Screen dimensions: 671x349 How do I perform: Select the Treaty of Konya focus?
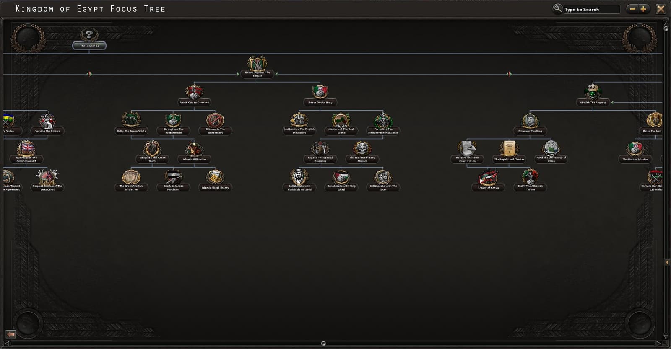[x=488, y=180]
